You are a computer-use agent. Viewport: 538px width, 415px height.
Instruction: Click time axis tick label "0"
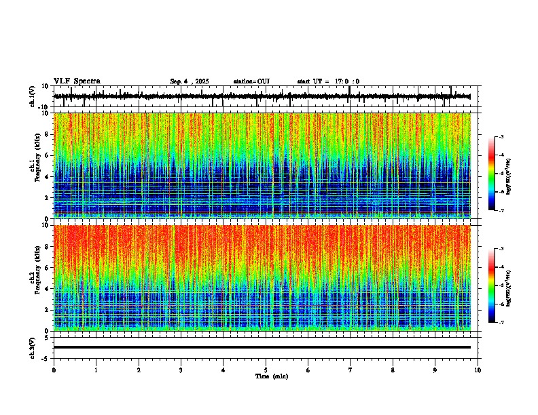tap(54, 370)
